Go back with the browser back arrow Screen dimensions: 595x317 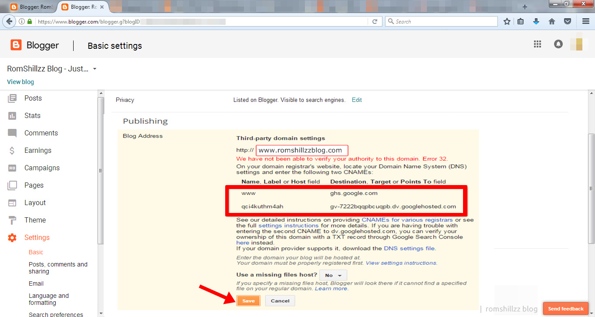(x=9, y=21)
